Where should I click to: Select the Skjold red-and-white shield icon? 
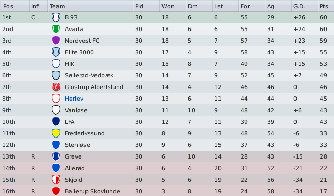[x=56, y=180]
